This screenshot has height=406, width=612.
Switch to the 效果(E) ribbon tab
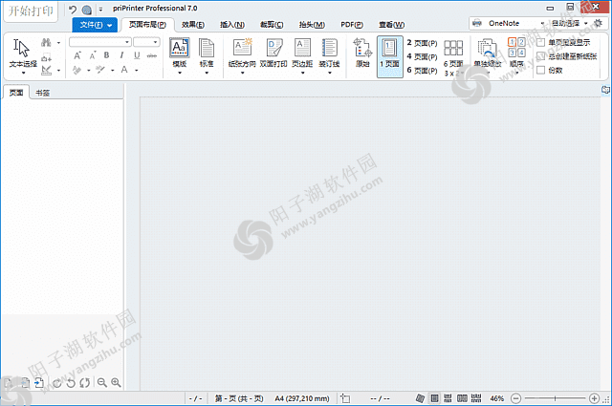pos(193,25)
